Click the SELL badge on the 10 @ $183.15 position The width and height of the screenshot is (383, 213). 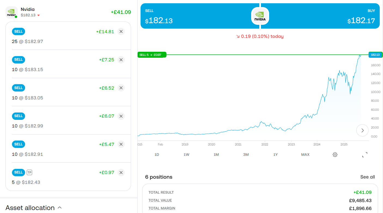19,60
